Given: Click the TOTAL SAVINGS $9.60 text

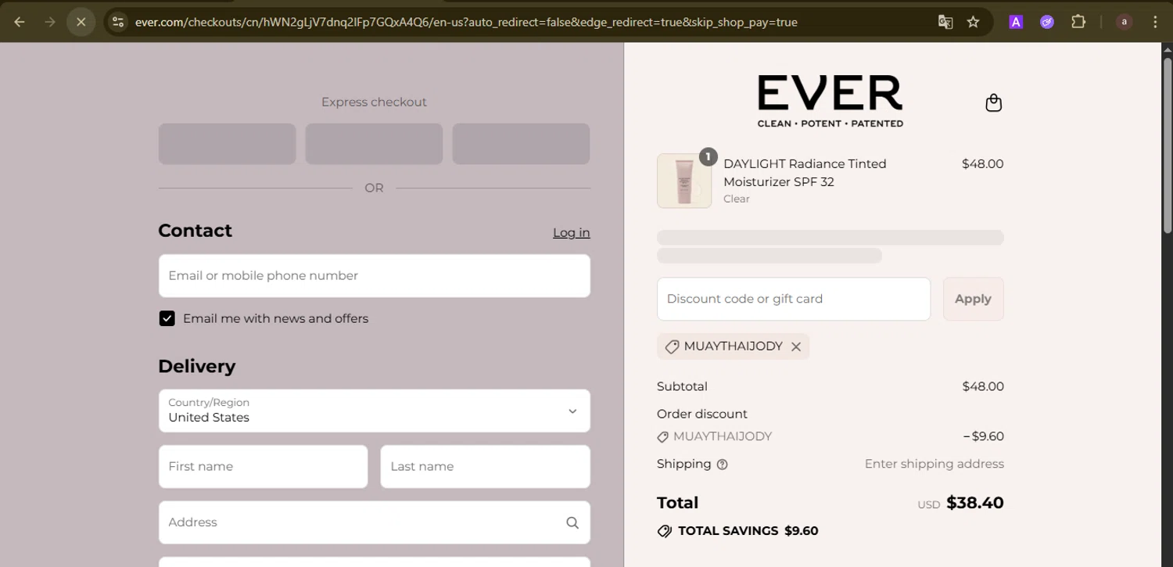Looking at the screenshot, I should click(x=748, y=531).
